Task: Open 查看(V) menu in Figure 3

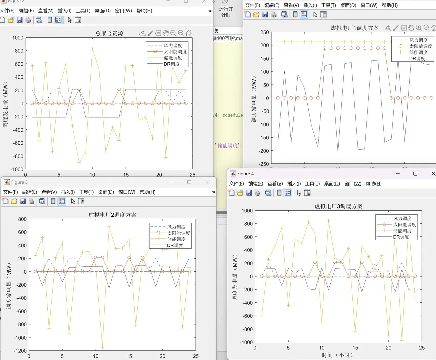Action: 49,192
